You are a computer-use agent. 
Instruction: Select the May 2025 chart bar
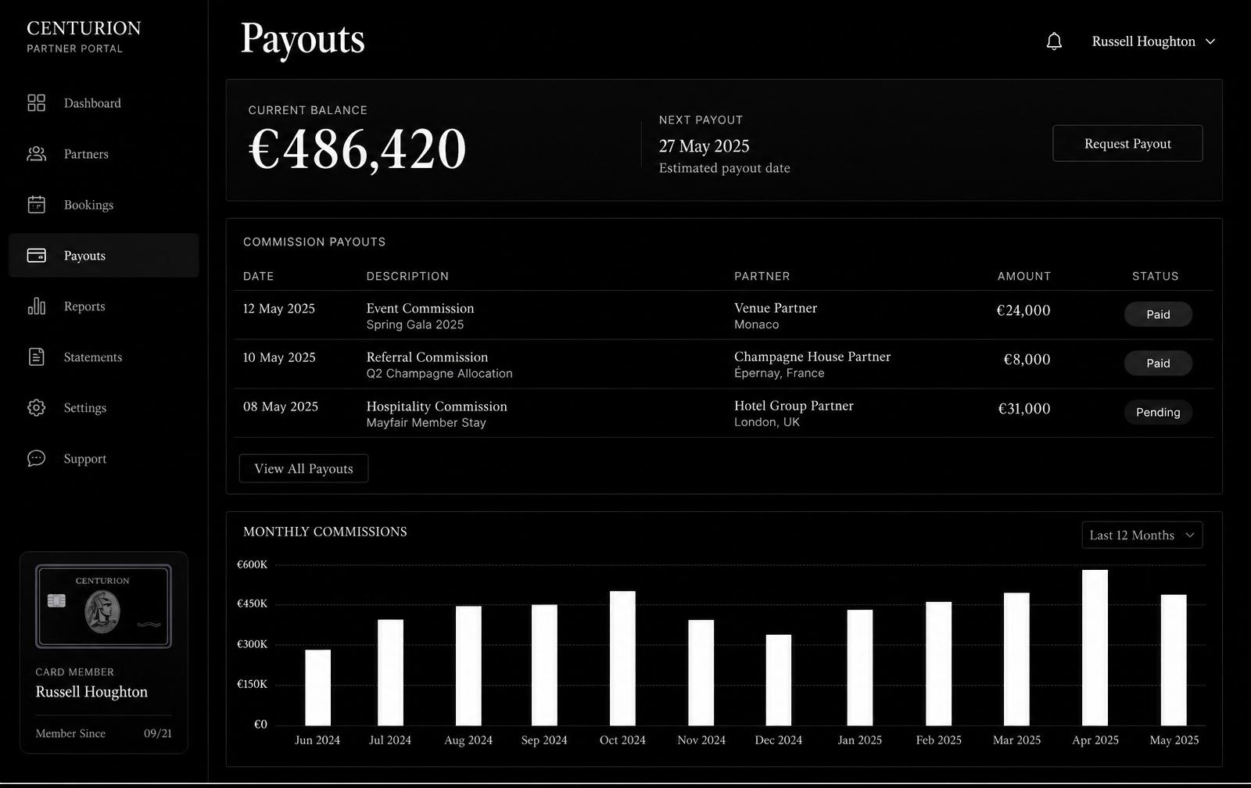pyautogui.click(x=1174, y=660)
